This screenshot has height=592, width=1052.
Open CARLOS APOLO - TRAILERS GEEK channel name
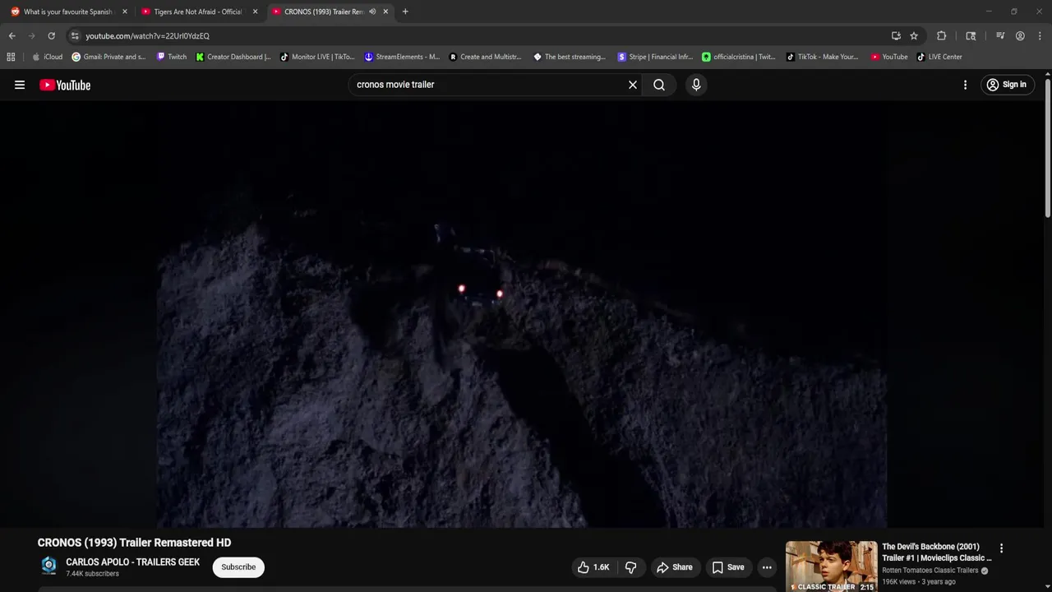(x=133, y=562)
